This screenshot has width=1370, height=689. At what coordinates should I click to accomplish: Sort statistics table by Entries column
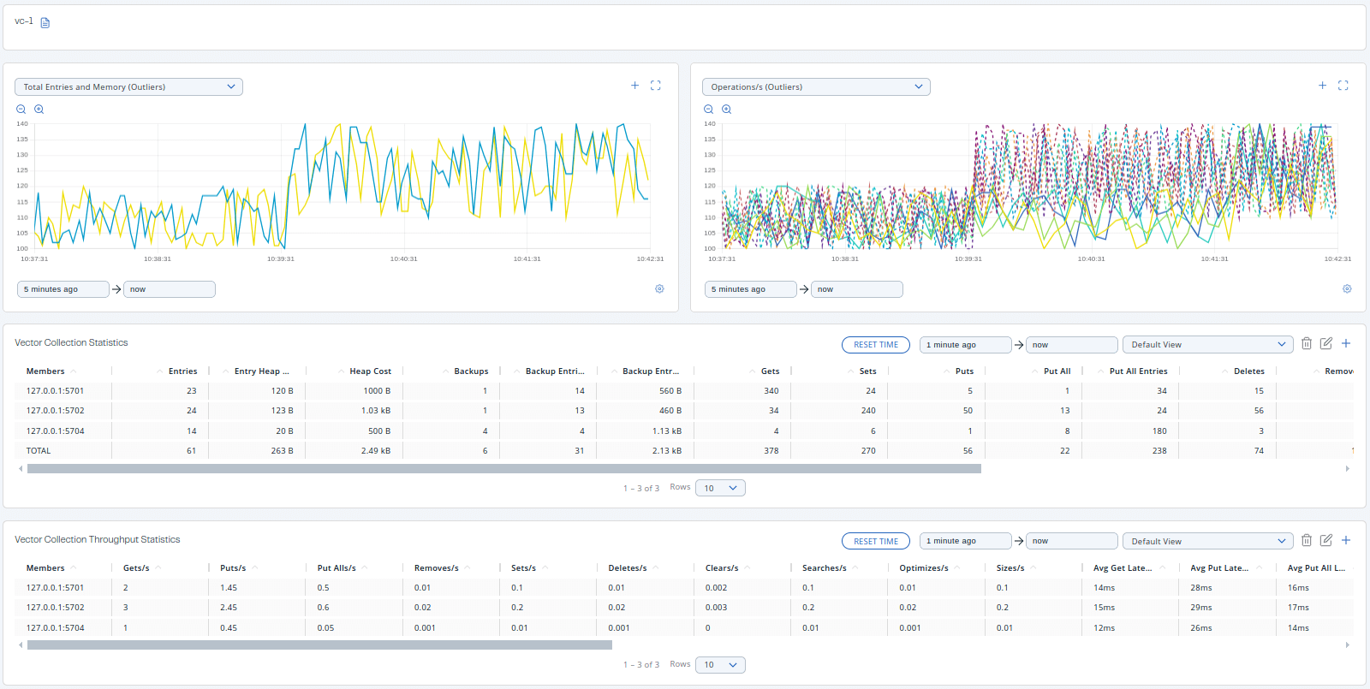coord(182,371)
